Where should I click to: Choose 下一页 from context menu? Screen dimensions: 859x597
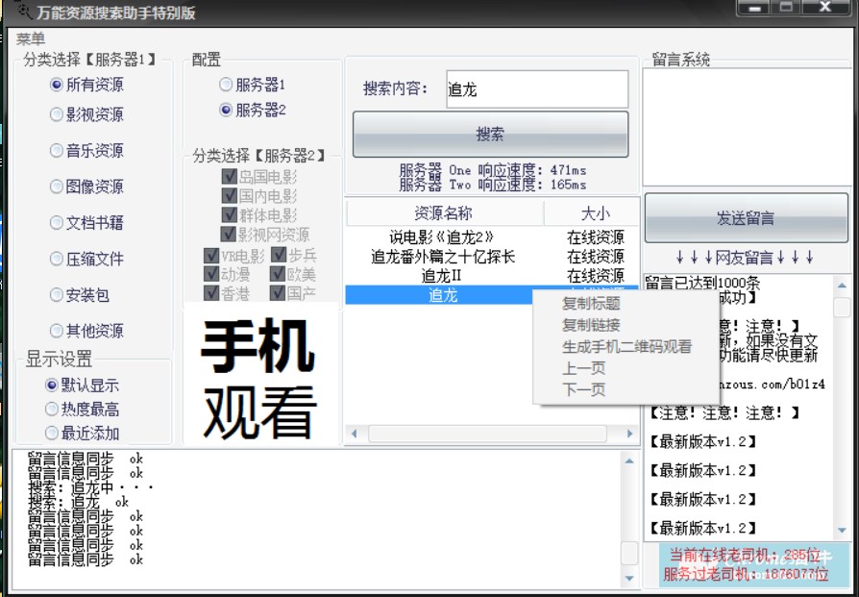(583, 389)
